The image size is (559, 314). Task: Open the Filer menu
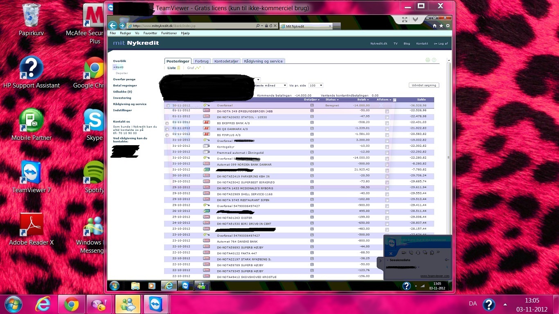(113, 33)
